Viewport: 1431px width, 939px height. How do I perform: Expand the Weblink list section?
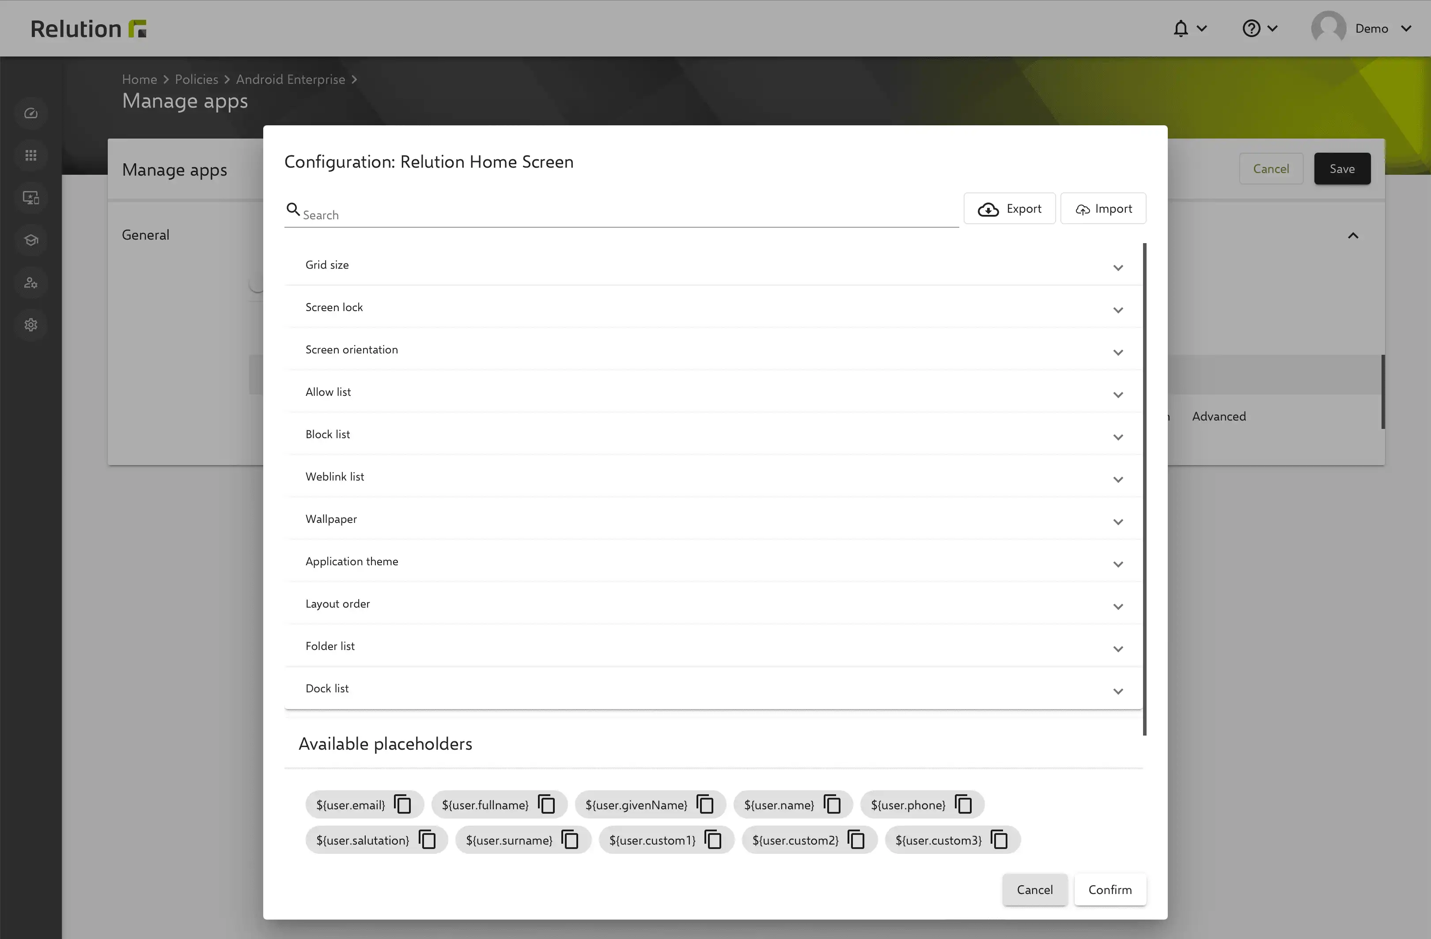click(713, 477)
